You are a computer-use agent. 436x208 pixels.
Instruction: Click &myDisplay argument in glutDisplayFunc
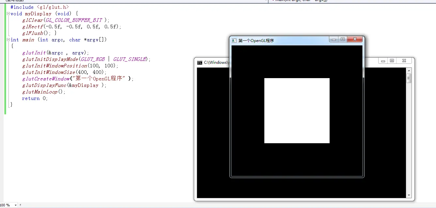click(x=84, y=85)
